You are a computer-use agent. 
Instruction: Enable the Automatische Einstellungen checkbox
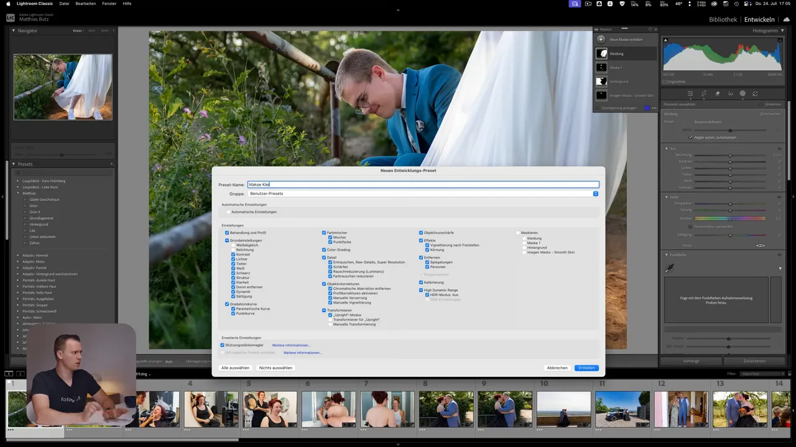click(228, 212)
